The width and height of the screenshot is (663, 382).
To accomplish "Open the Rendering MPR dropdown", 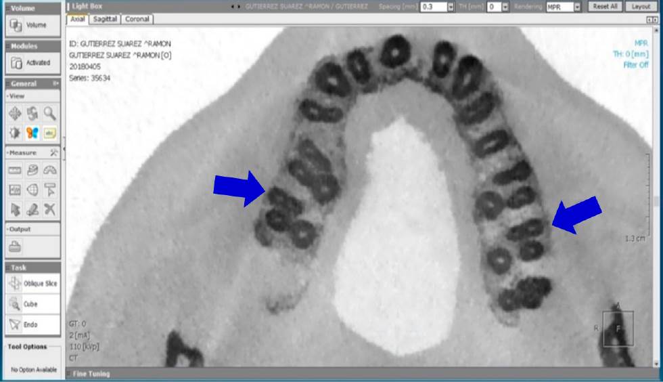I will coord(577,7).
